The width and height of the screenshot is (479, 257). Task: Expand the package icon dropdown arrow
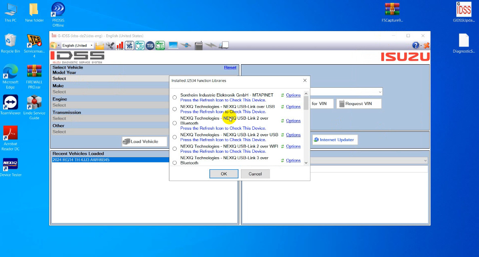[x=59, y=46]
